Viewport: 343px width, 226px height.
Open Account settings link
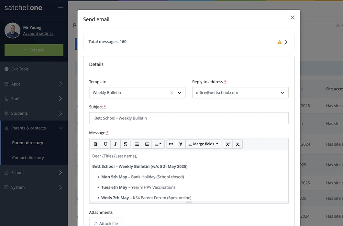[x=38, y=33]
